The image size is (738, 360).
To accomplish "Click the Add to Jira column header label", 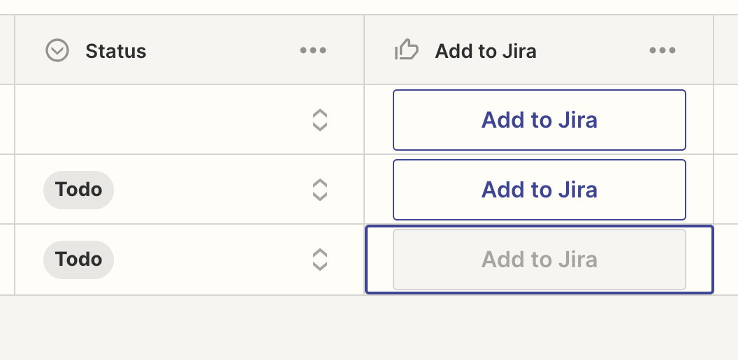I will tap(486, 51).
